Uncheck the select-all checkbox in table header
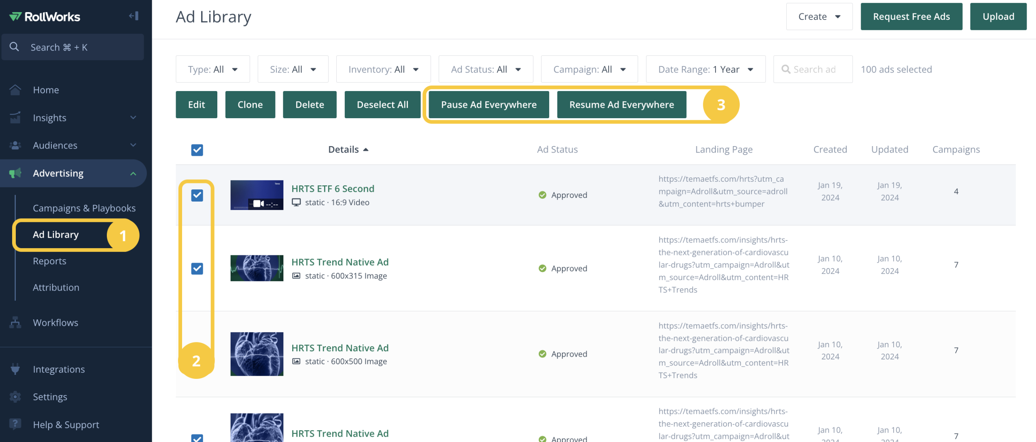The width and height of the screenshot is (1036, 442). (197, 150)
